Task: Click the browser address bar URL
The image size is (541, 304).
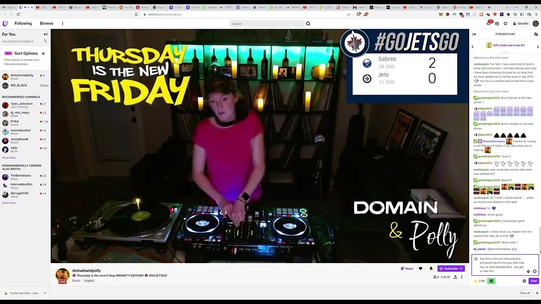Action: coord(165,14)
